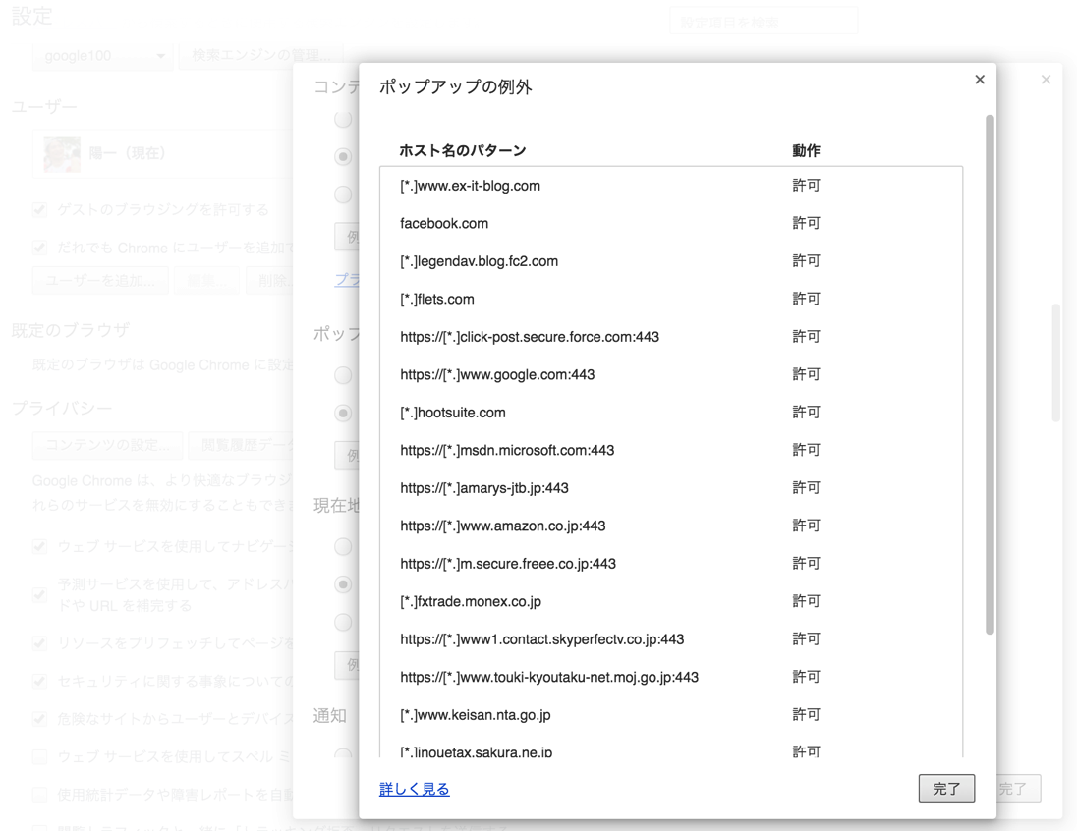1077x831 pixels.
Task: Select the m.secure.freee.co.jp:443 row
Action: point(671,563)
